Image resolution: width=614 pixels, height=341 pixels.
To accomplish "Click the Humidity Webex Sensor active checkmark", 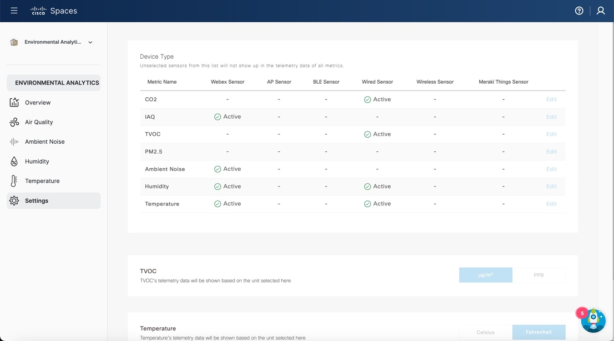I will point(218,186).
